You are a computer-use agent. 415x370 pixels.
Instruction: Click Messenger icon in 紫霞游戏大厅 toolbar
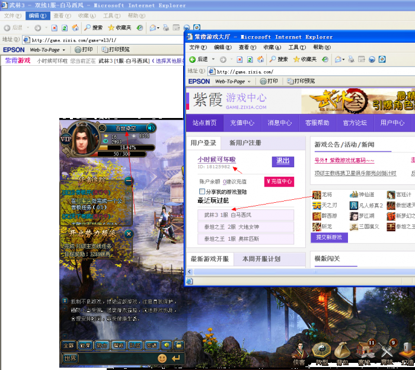click(x=372, y=59)
